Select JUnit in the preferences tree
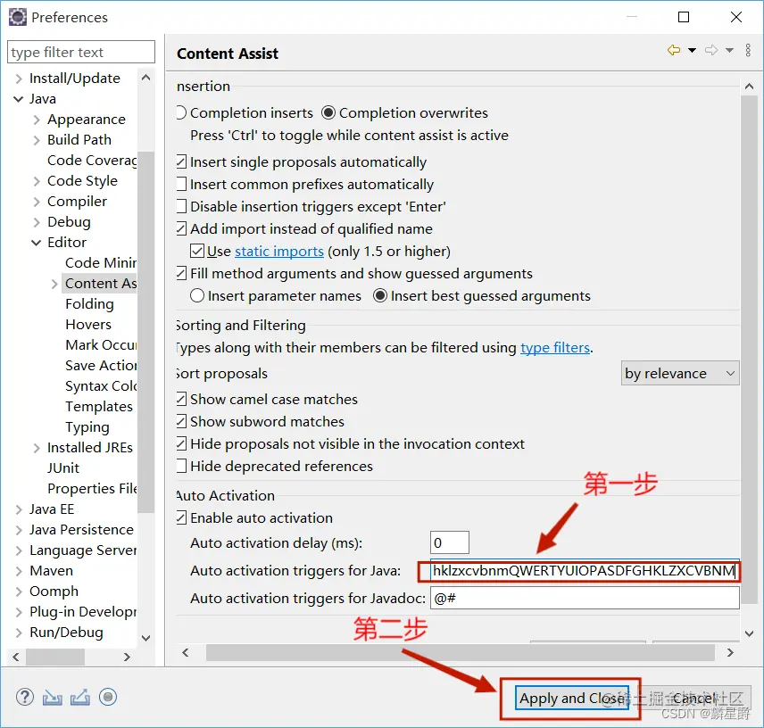This screenshot has width=764, height=728. [x=63, y=468]
